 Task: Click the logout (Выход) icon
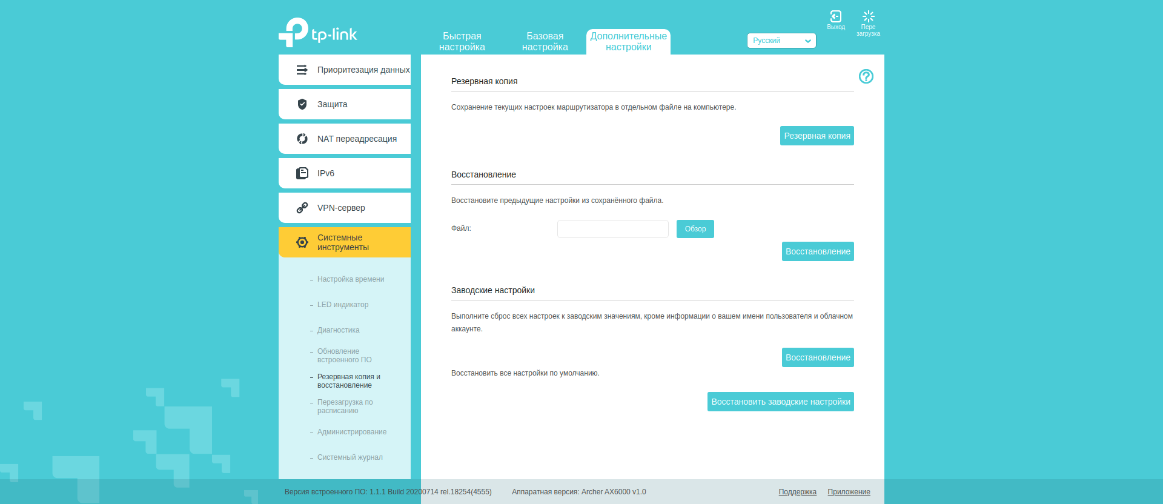click(x=835, y=17)
